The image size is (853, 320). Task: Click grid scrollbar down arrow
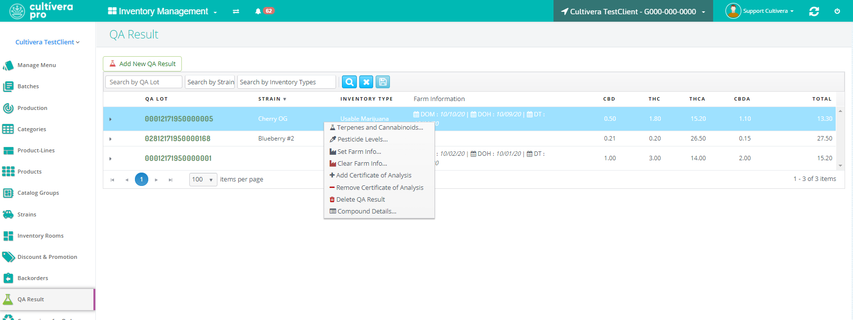(x=840, y=166)
